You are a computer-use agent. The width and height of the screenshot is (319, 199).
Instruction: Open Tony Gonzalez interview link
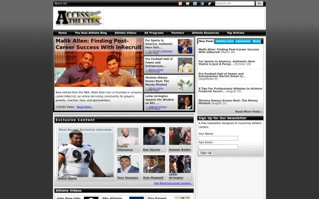click(128, 178)
